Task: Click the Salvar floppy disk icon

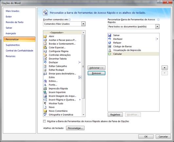Action: tap(110, 35)
